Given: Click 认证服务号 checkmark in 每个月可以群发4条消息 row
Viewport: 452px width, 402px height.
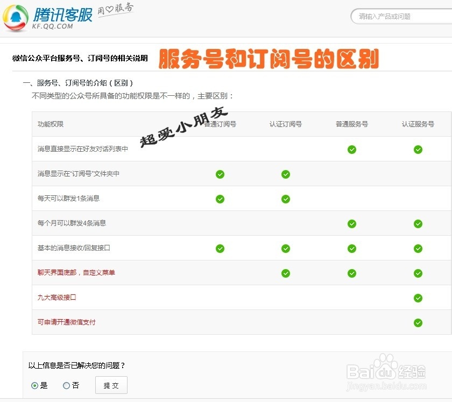Looking at the screenshot, I should (418, 224).
